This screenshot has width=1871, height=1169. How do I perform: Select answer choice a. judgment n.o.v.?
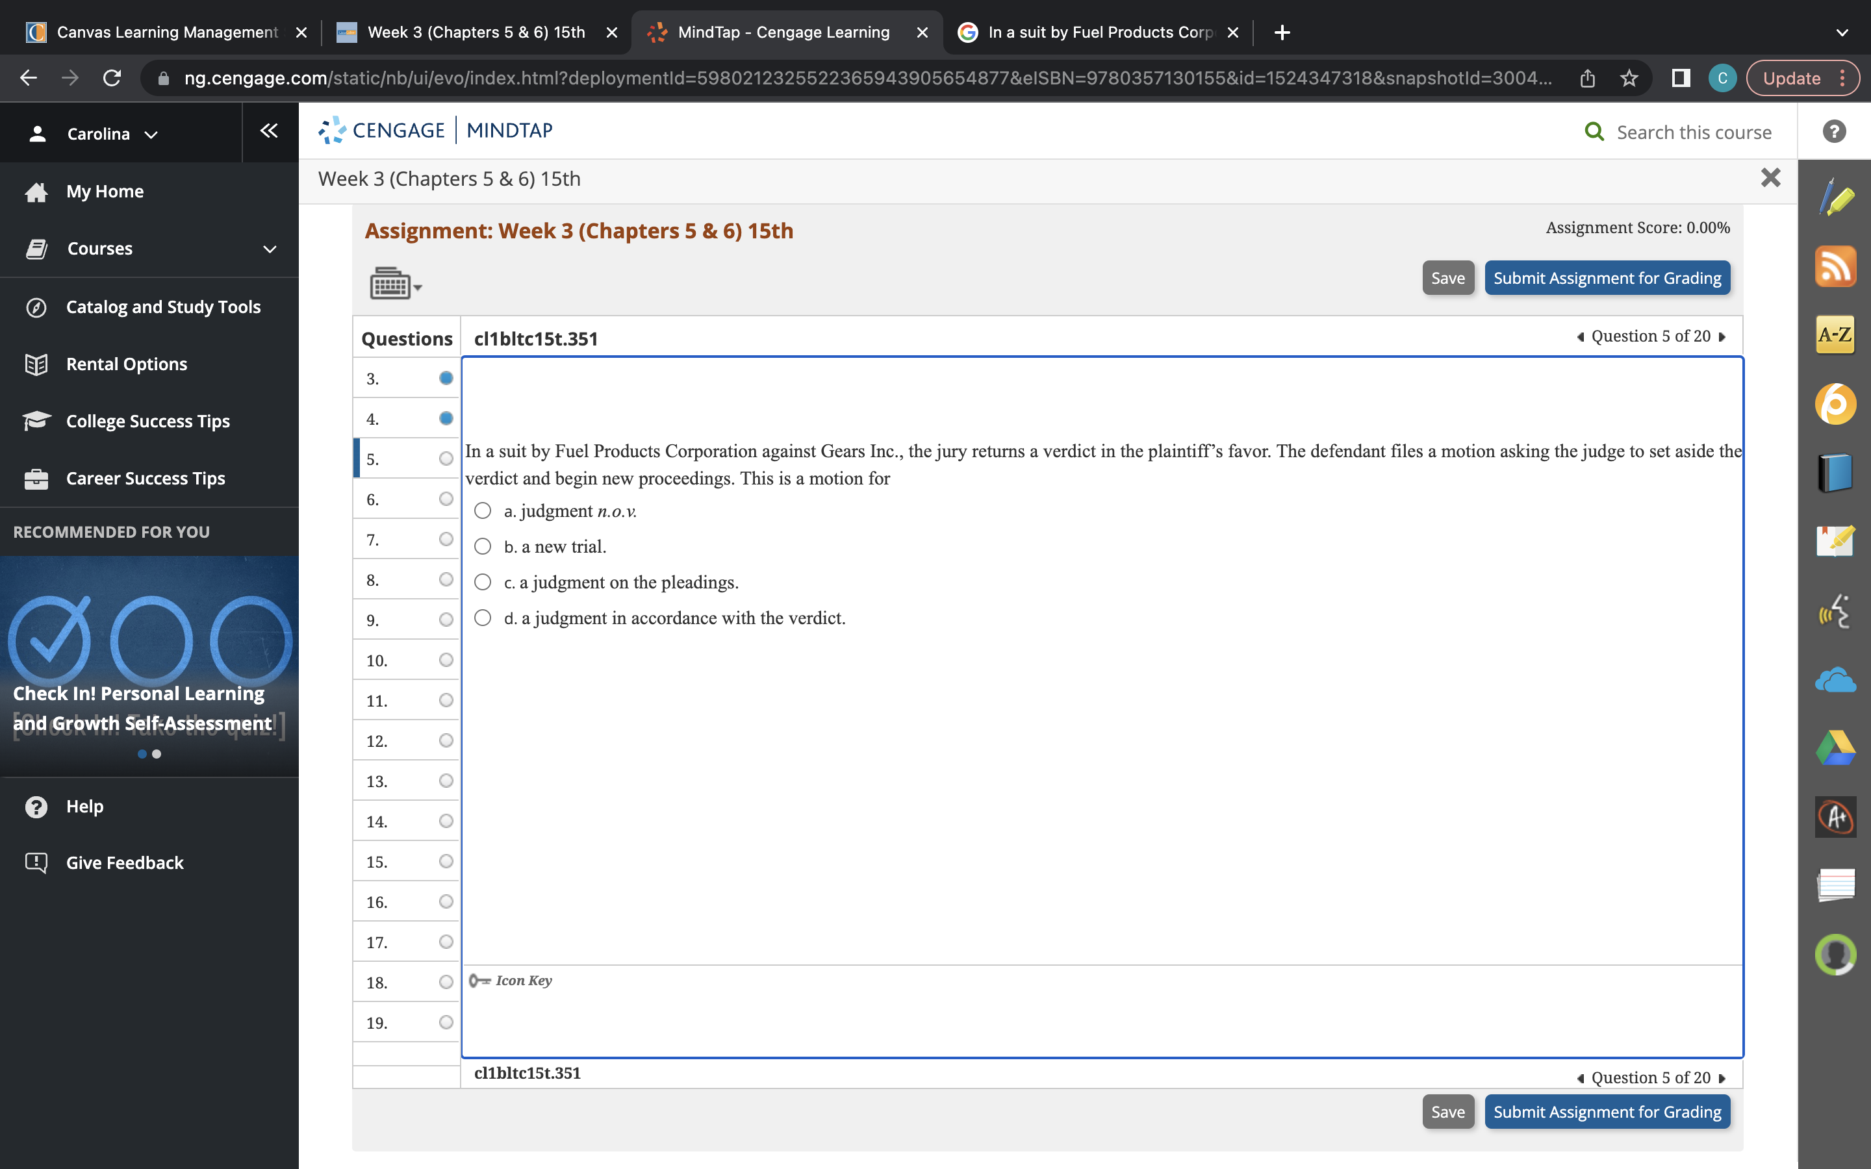point(483,510)
